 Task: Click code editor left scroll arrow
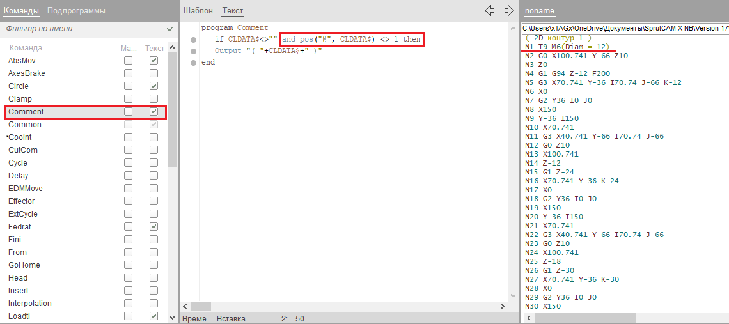point(186,307)
